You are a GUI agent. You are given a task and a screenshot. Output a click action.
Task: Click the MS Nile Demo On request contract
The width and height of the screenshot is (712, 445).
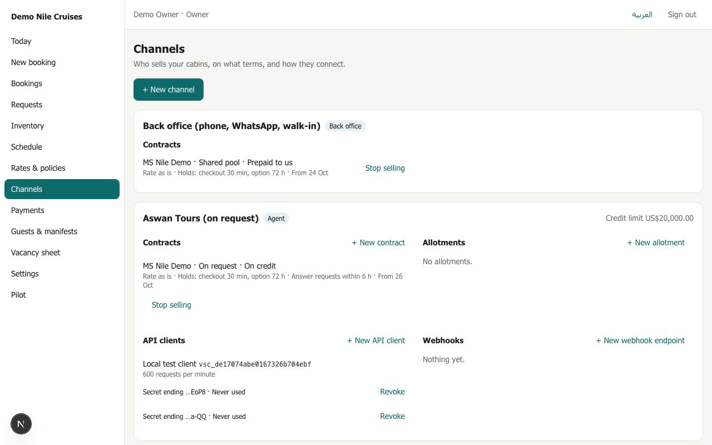[x=209, y=266]
